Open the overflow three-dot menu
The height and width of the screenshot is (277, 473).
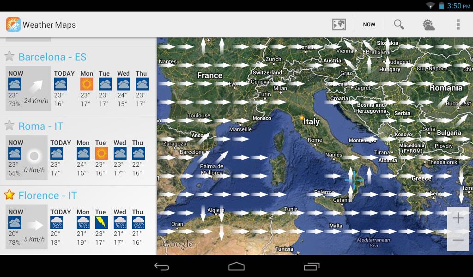click(458, 24)
